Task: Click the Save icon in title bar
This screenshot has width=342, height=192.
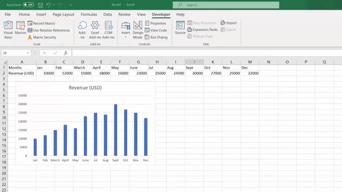Action: [41, 5]
